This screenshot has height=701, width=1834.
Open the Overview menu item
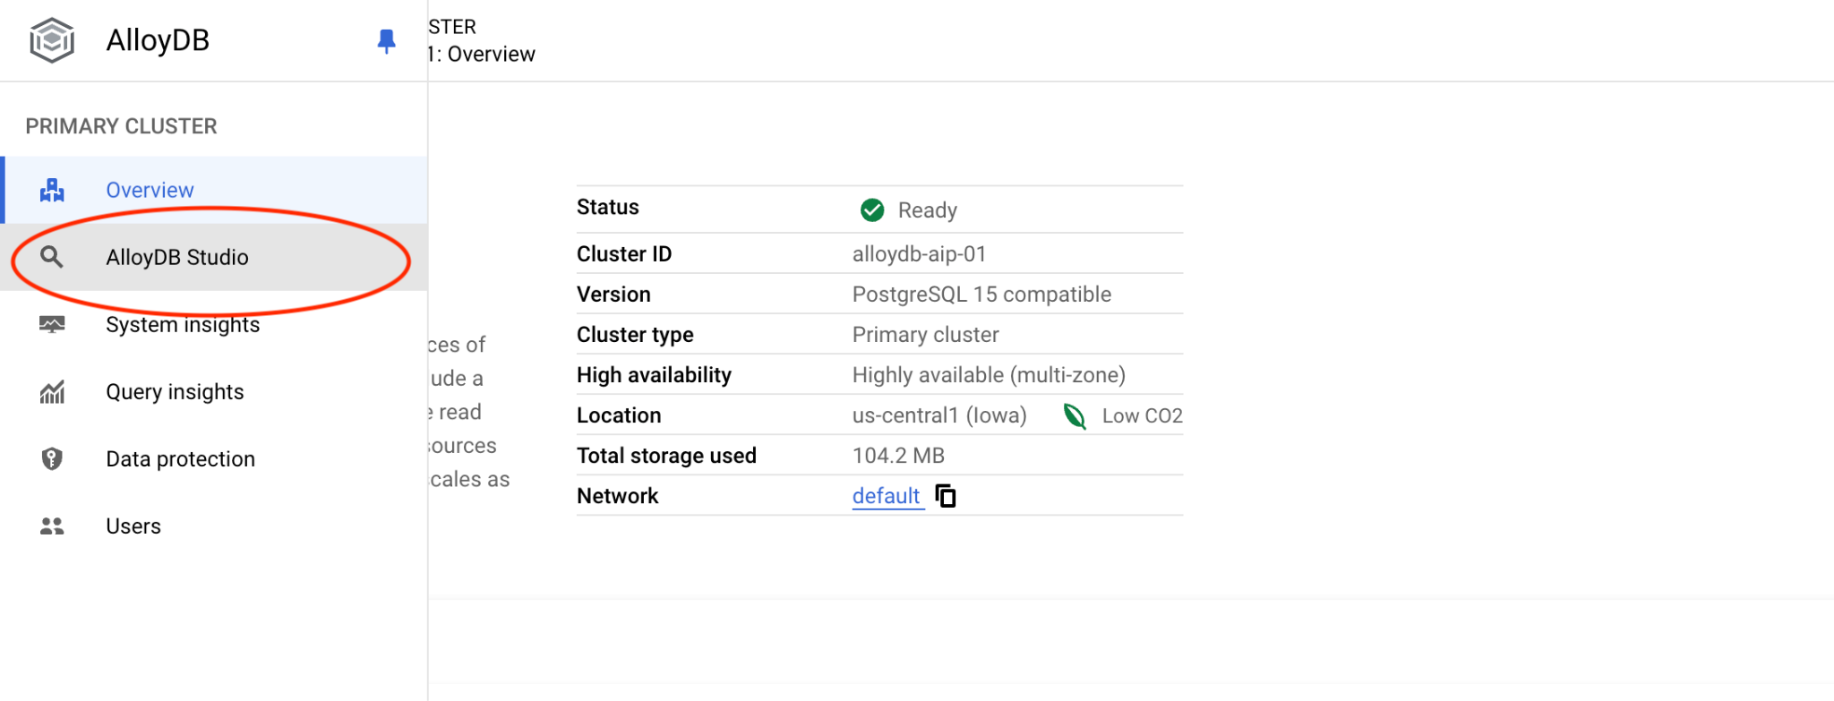(150, 190)
